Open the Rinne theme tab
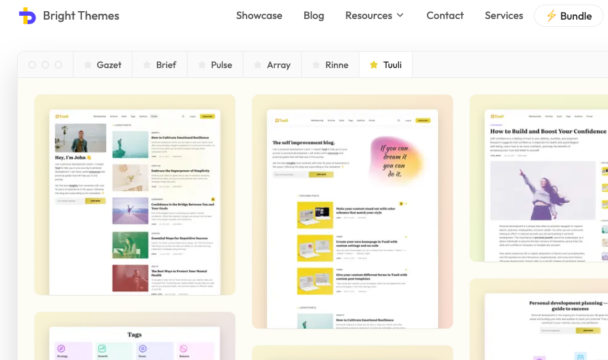The image size is (608, 360). pos(331,65)
